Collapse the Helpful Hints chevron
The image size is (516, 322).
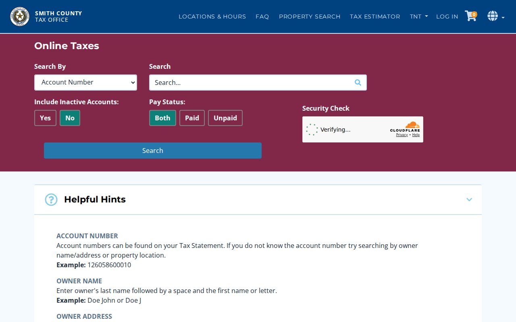469,200
